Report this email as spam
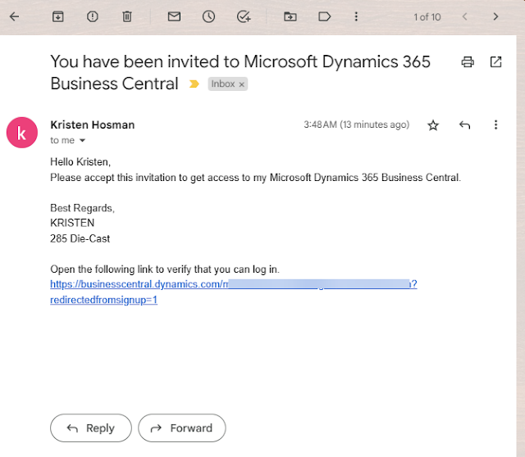This screenshot has height=457, width=525. 92,16
